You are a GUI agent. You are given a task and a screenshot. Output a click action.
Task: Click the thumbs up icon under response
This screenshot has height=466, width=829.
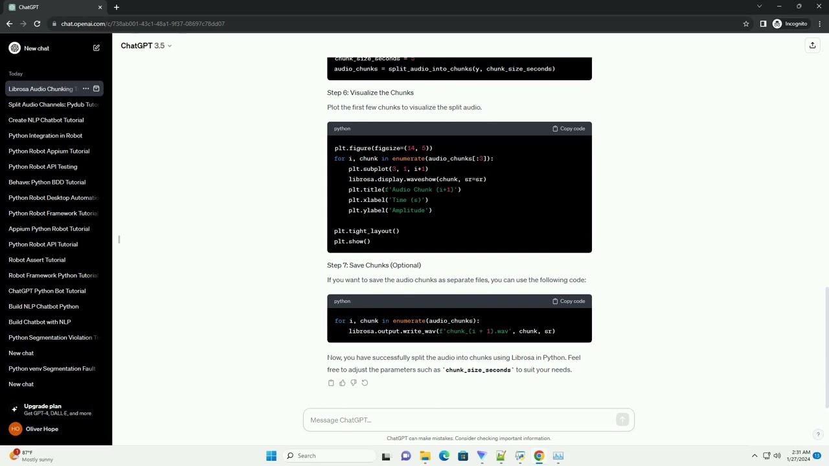tap(342, 383)
